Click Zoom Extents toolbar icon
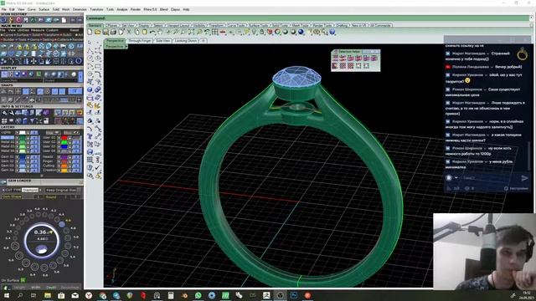 [192, 32]
